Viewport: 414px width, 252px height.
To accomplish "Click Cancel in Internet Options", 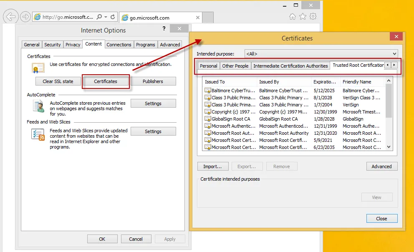I will [136, 239].
